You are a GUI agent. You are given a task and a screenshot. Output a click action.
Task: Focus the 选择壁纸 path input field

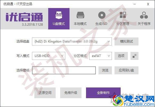click(x=64, y=70)
